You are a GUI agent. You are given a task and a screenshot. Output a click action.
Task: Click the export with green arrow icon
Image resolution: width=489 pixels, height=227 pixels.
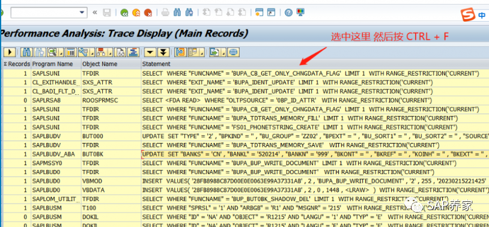tap(214, 52)
